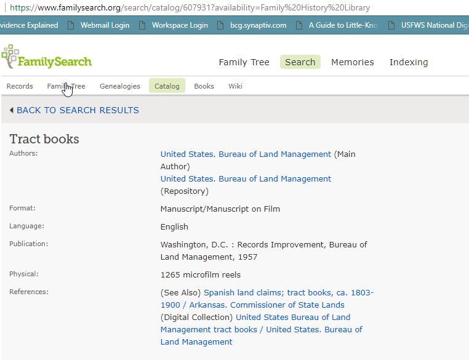
Task: Click the browser address bar URL
Action: (190, 7)
